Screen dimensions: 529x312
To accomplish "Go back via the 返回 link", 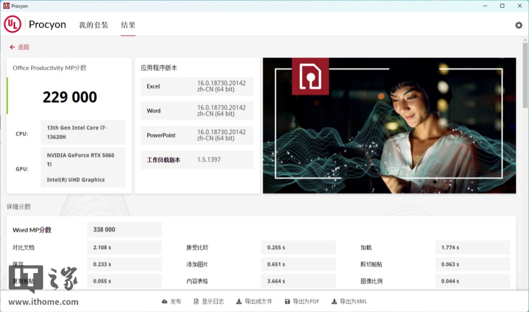I will [x=23, y=47].
